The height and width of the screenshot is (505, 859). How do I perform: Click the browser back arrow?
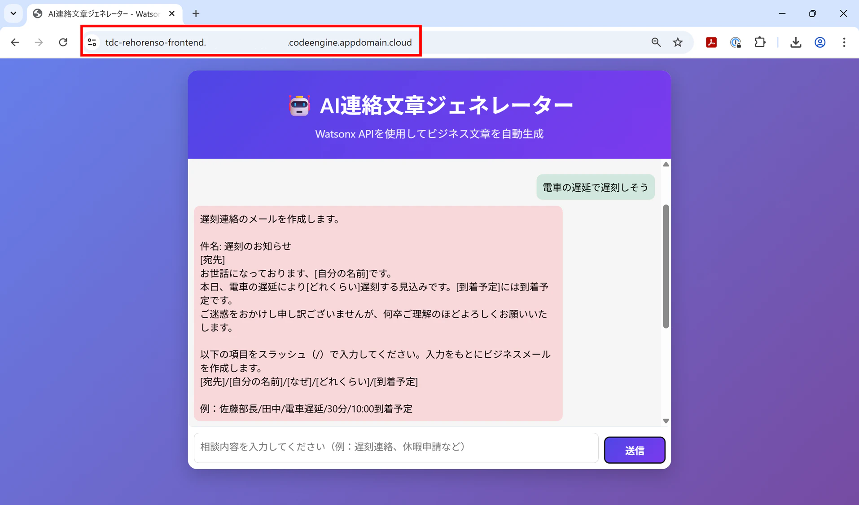15,42
